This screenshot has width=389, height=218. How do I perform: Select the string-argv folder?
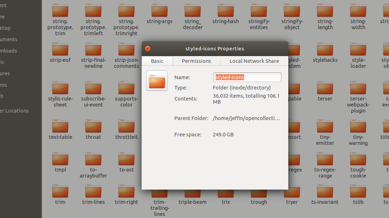pos(159,14)
